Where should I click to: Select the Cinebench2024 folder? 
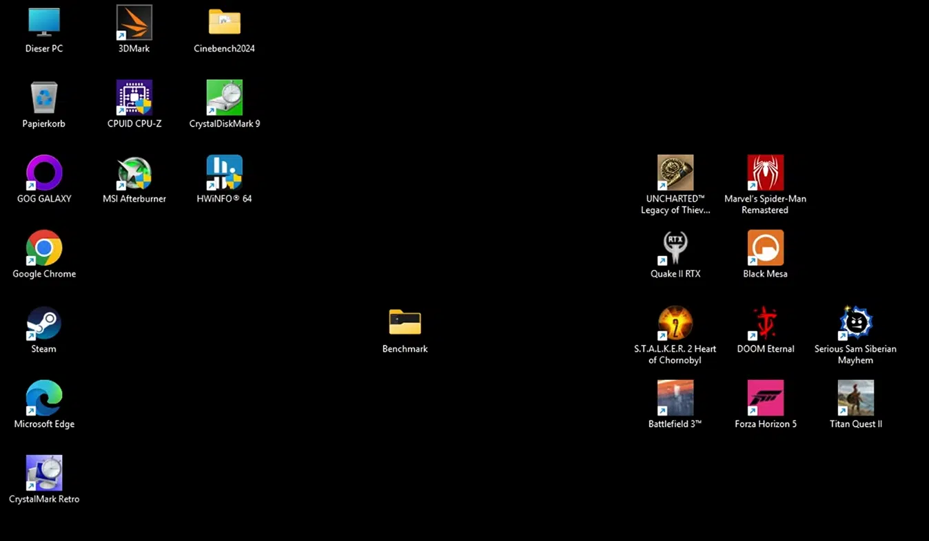tap(225, 23)
